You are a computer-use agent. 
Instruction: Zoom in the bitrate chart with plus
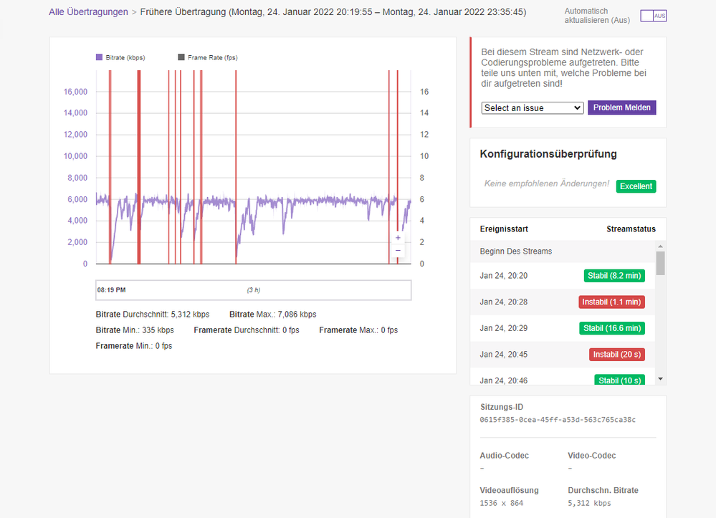[x=398, y=237]
